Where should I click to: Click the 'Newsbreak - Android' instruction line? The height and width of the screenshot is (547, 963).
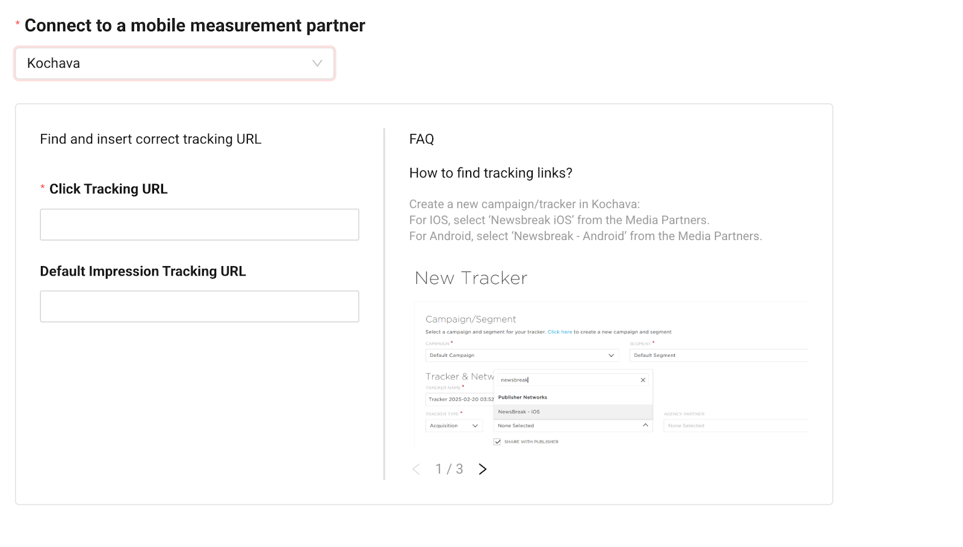click(x=586, y=236)
